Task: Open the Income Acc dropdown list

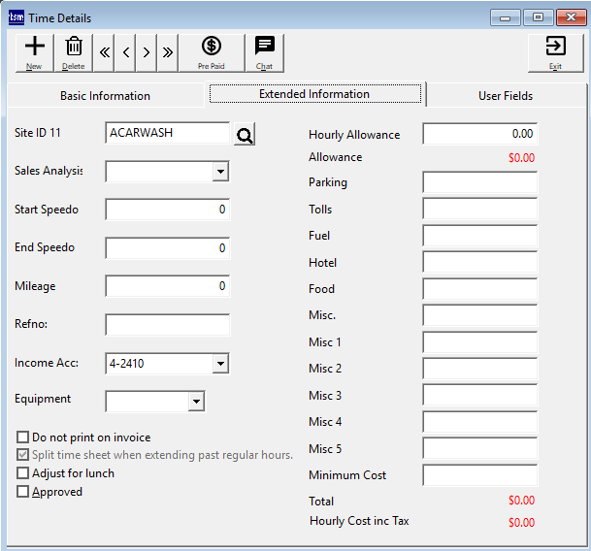Action: (220, 364)
